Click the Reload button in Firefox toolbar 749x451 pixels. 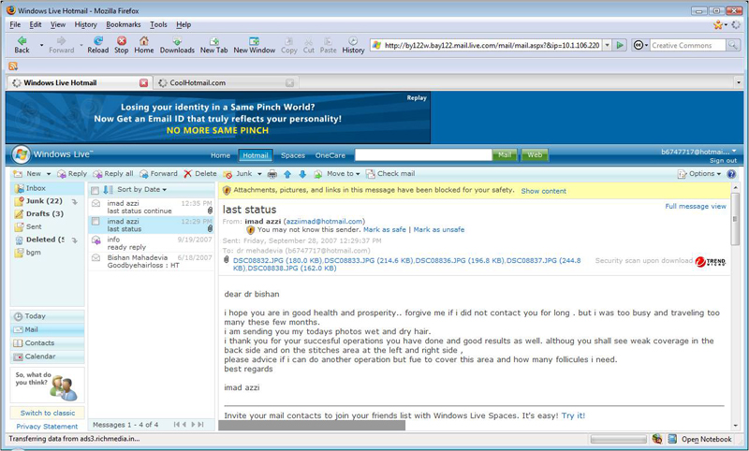click(x=97, y=44)
